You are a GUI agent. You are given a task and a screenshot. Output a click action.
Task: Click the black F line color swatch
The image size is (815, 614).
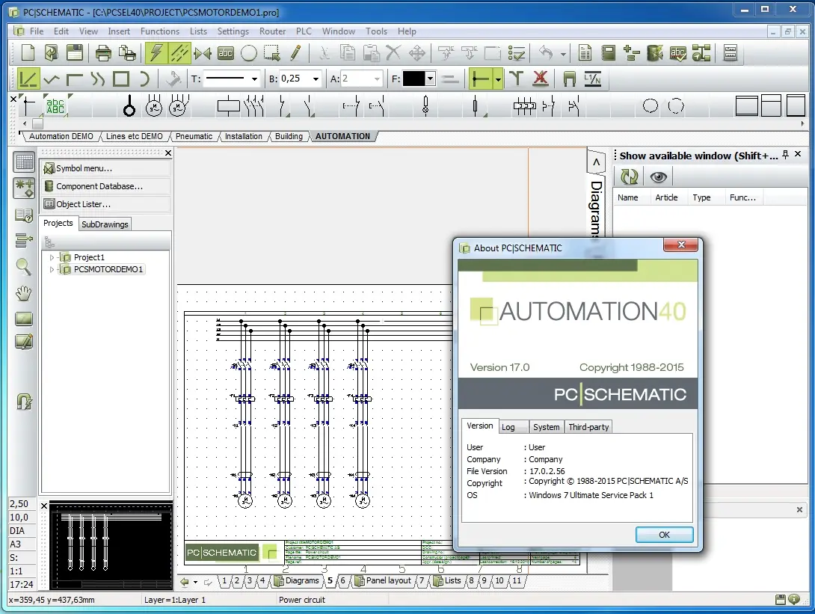click(x=413, y=79)
